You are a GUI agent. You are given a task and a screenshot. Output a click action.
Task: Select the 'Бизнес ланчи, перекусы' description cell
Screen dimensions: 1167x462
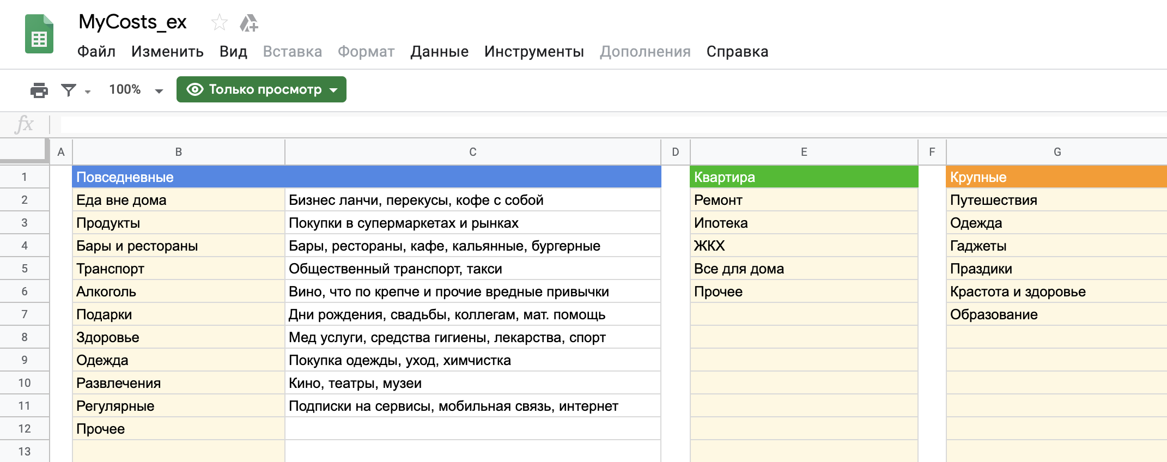click(473, 200)
